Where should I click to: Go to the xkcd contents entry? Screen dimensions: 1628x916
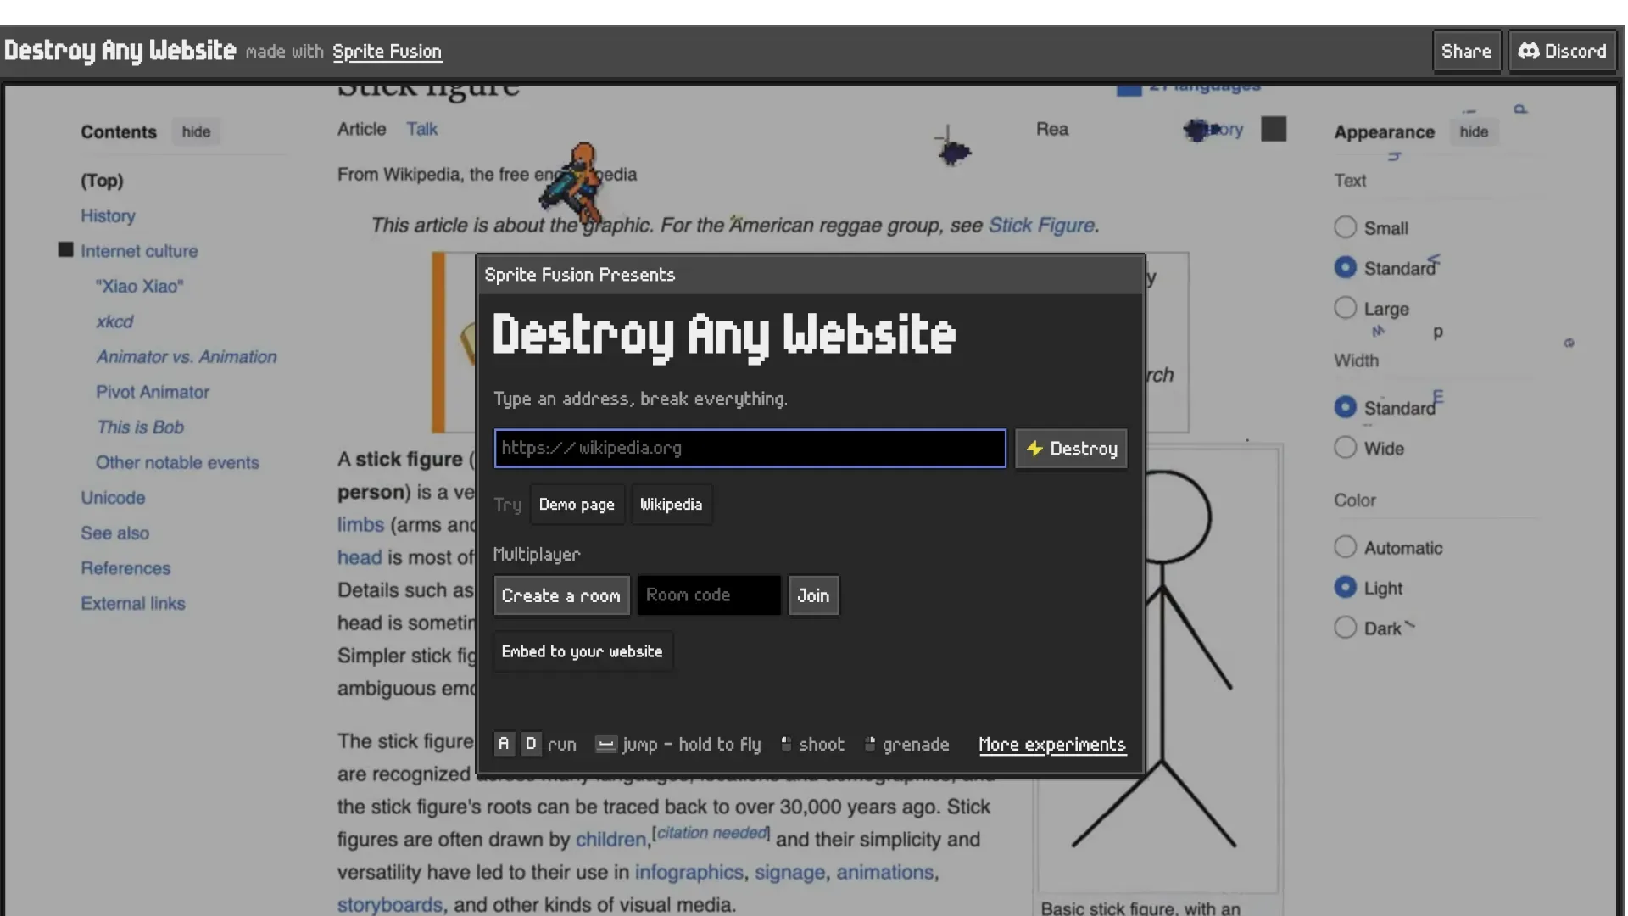[x=114, y=321]
